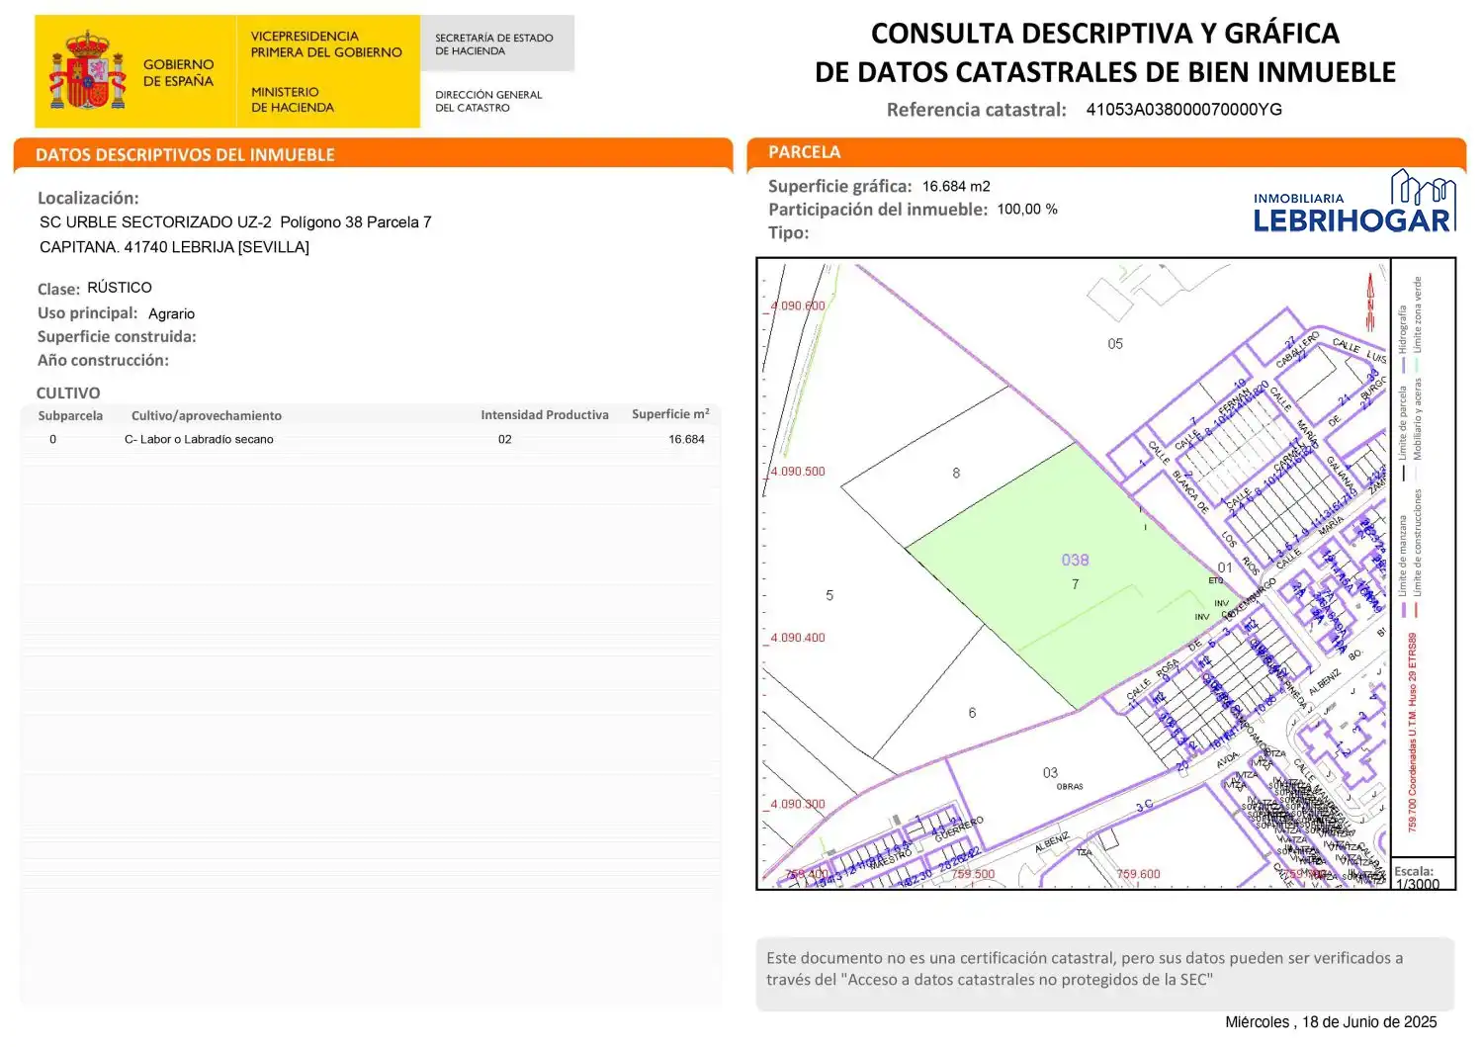Click the INMOBILIARIA LEBRIHOGAR brand text
This screenshot has height=1047, width=1483.
pos(1352,214)
